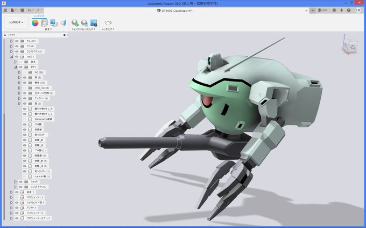Select the Decal tool
The width and height of the screenshot is (366, 228).
tap(54, 23)
